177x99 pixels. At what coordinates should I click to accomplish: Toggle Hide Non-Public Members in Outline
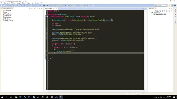pos(164,11)
